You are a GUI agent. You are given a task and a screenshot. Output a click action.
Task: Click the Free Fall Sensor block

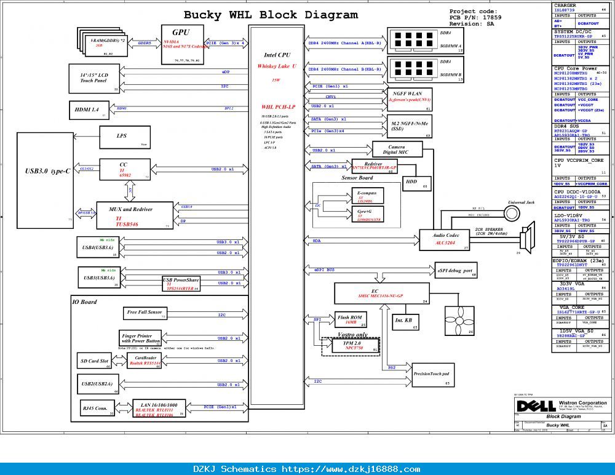(145, 313)
